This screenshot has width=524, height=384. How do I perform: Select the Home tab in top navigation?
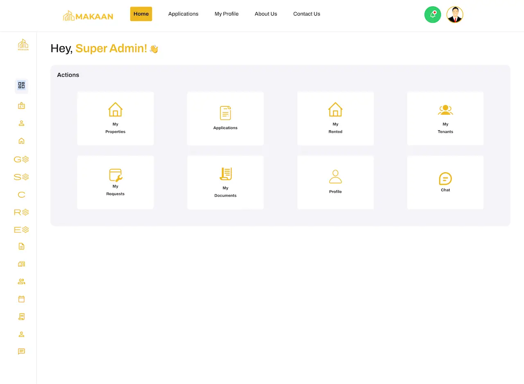141,14
